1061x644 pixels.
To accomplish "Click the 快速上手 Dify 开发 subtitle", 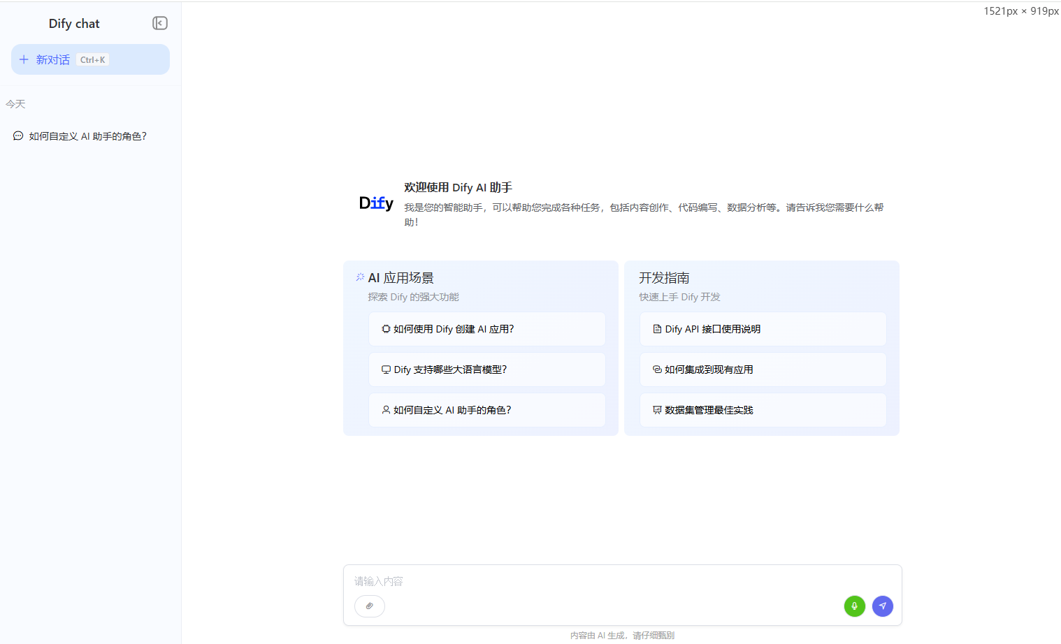I will pyautogui.click(x=679, y=297).
